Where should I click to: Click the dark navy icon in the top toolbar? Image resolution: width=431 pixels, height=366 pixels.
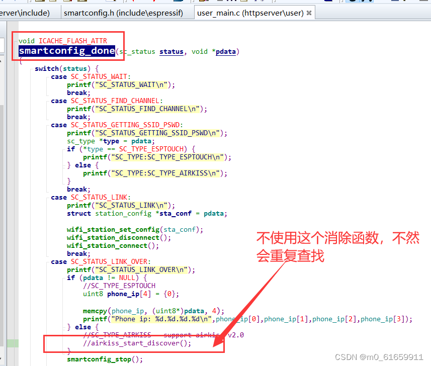[x=395, y=2]
